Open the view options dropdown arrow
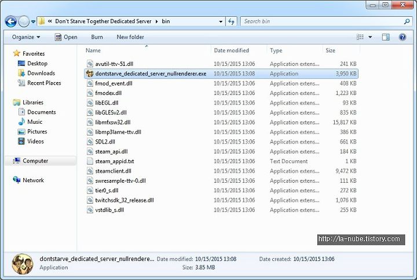Image resolution: width=417 pixels, height=280 pixels. tap(370, 37)
